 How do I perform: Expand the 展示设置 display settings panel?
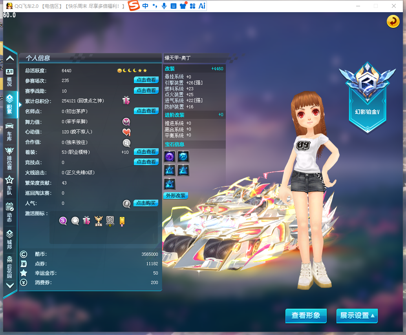(x=357, y=316)
